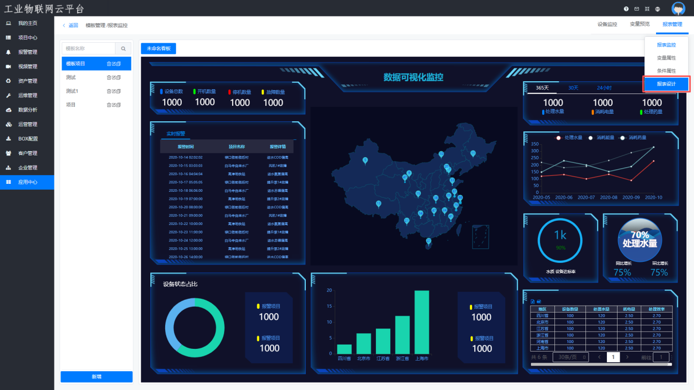This screenshot has height=390, width=694.
Task: Click the 新增 button
Action: tap(96, 377)
